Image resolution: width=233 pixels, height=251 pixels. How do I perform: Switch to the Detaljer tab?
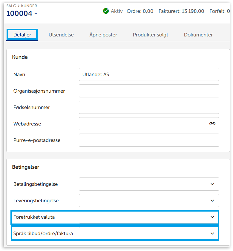(22, 35)
